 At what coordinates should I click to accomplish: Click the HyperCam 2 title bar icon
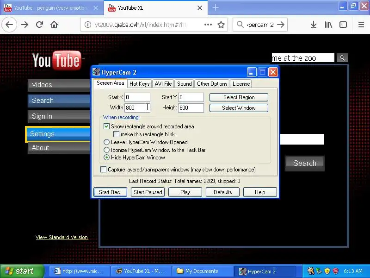tap(96, 72)
